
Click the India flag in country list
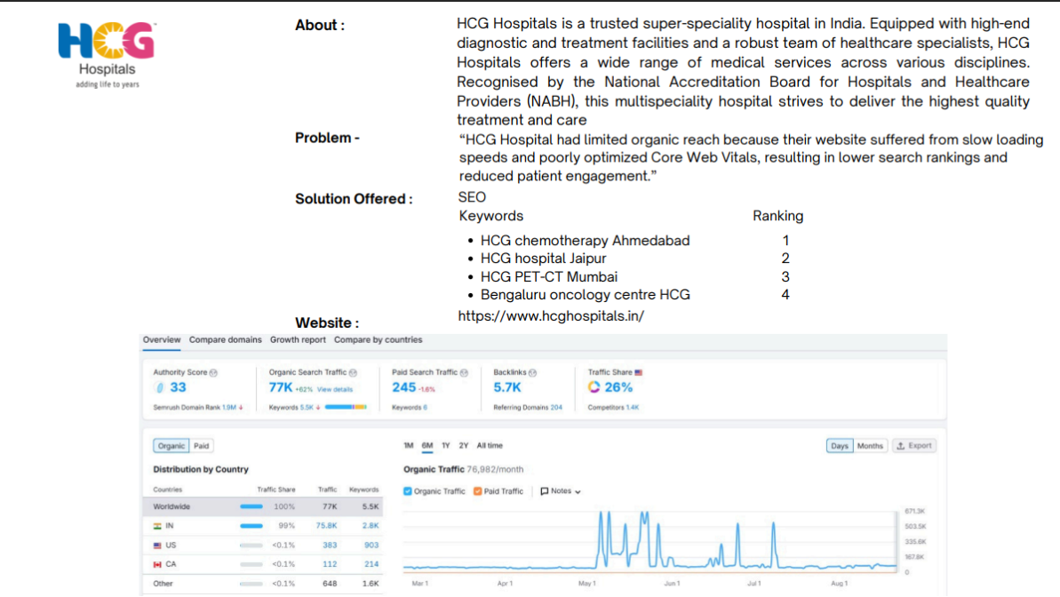(157, 526)
